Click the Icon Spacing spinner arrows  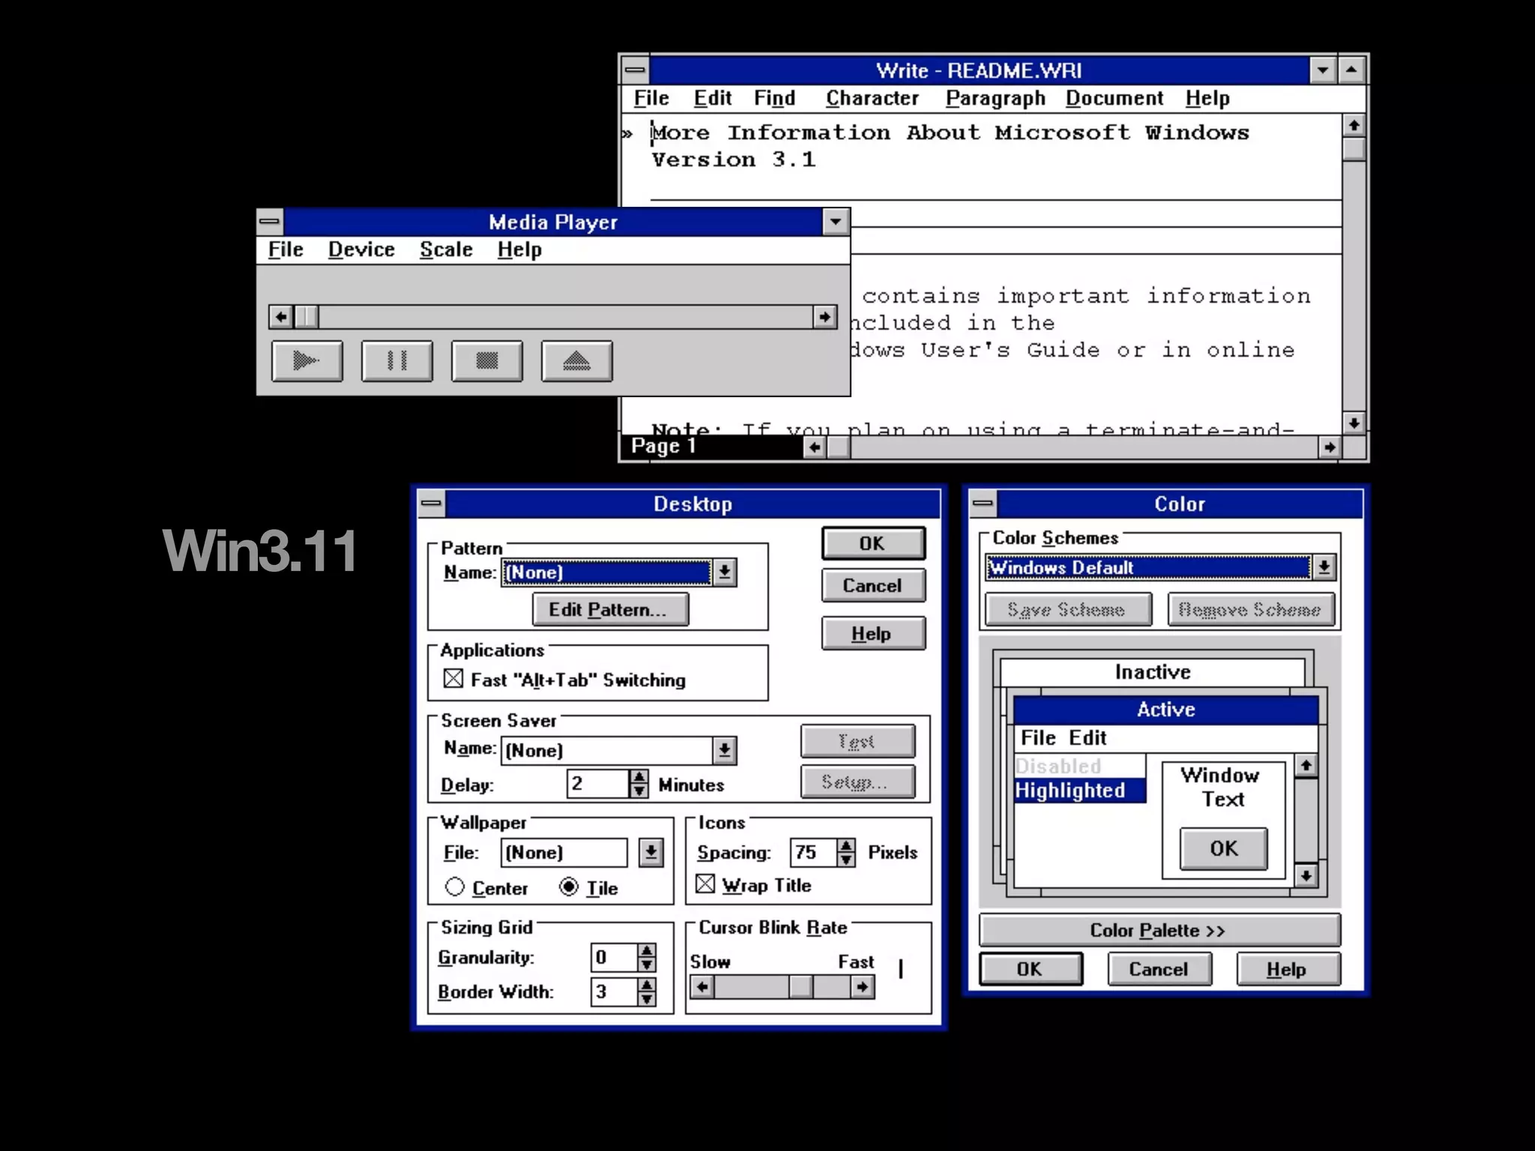click(x=845, y=852)
